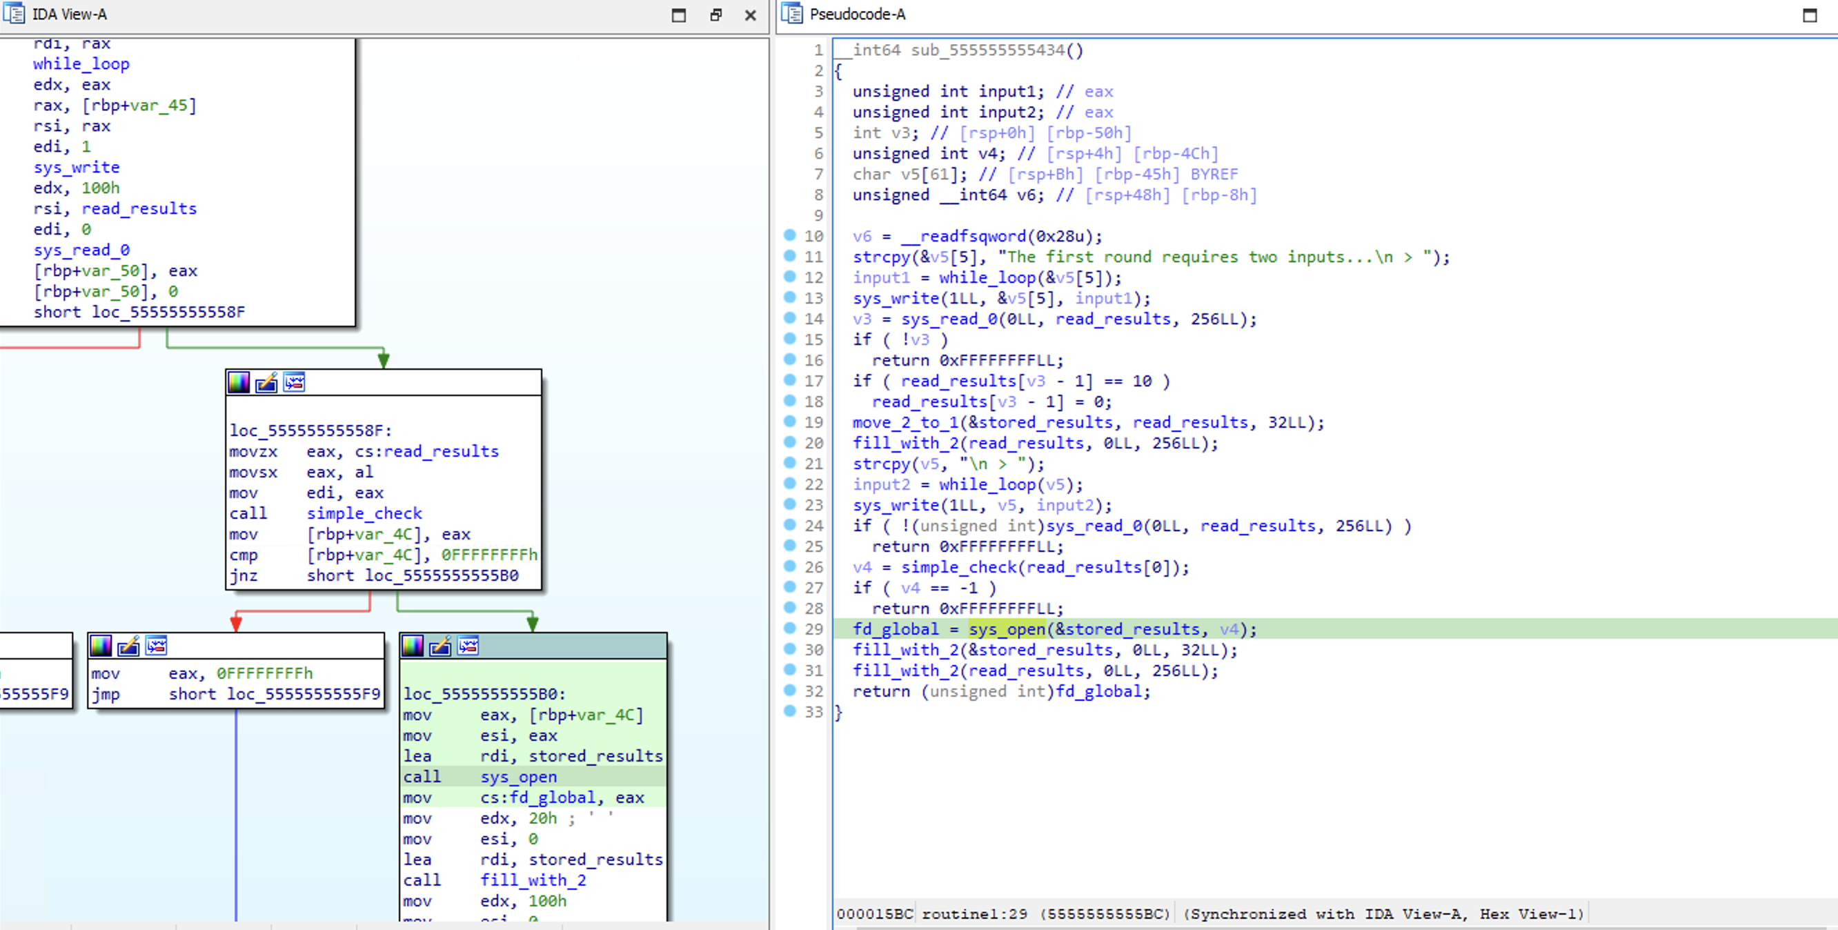
Task: Click 'short loc_55555555558F' jump target
Action: (139, 312)
